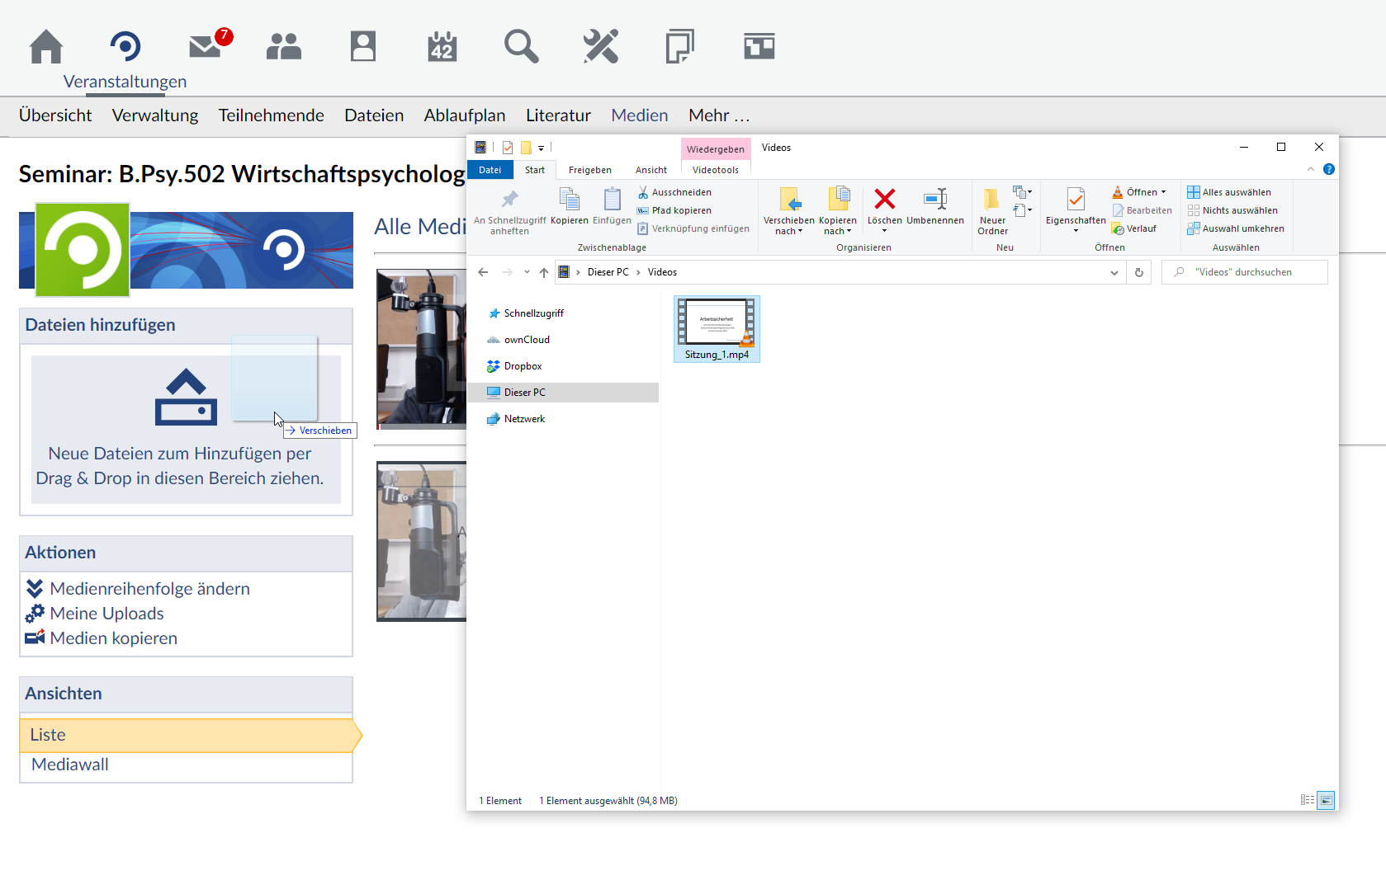Expand address bar history dropdown
1386x880 pixels.
[1114, 272]
